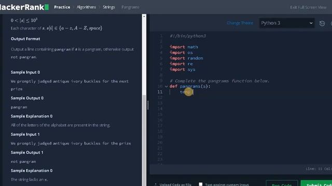Click the scroll up arrow of problem panel

point(144,16)
